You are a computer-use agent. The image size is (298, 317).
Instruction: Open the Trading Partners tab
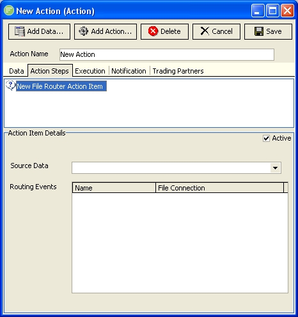tap(178, 71)
